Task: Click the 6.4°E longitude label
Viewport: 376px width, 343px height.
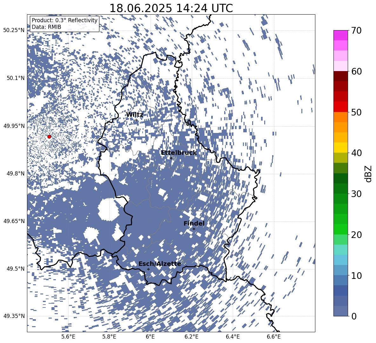Action: tap(232, 337)
